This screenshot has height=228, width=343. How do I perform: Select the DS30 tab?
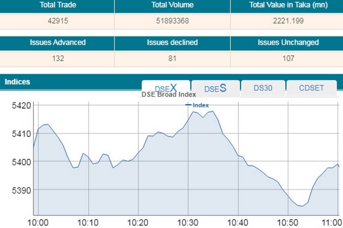pos(263,88)
